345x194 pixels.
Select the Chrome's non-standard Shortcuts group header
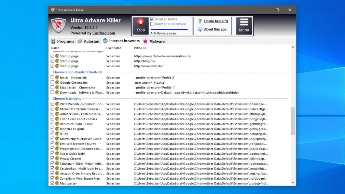[78, 72]
